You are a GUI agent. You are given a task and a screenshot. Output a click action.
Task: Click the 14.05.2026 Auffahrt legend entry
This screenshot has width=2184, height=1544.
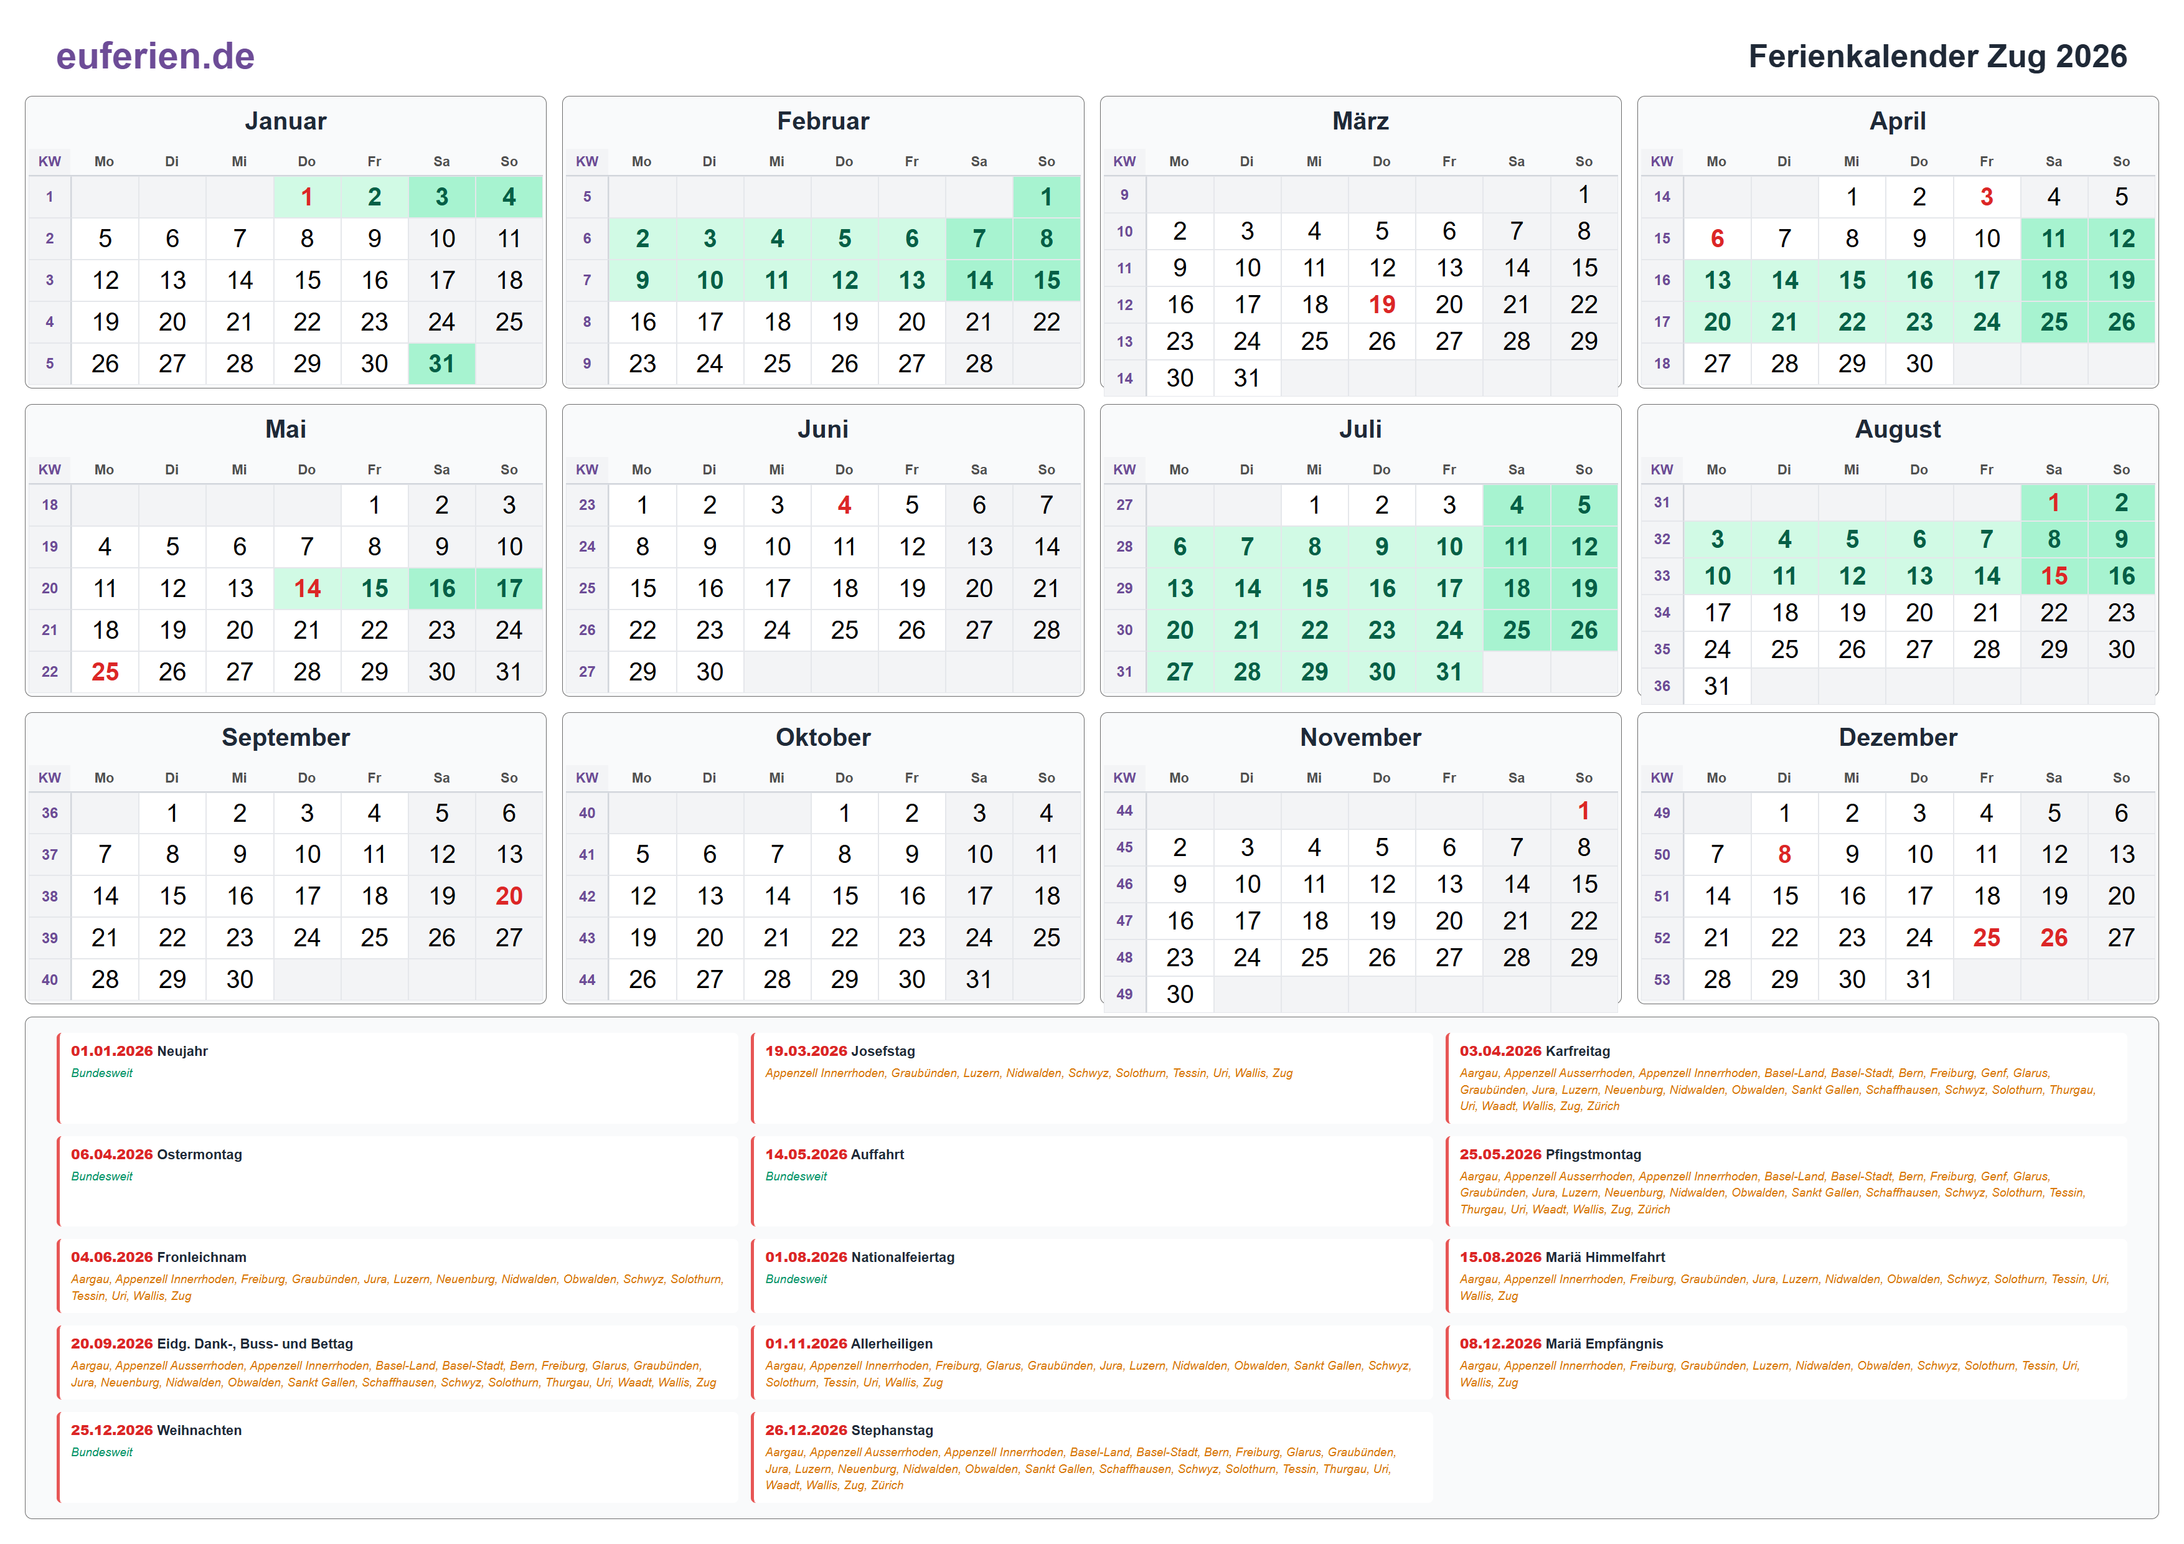tap(1092, 1182)
